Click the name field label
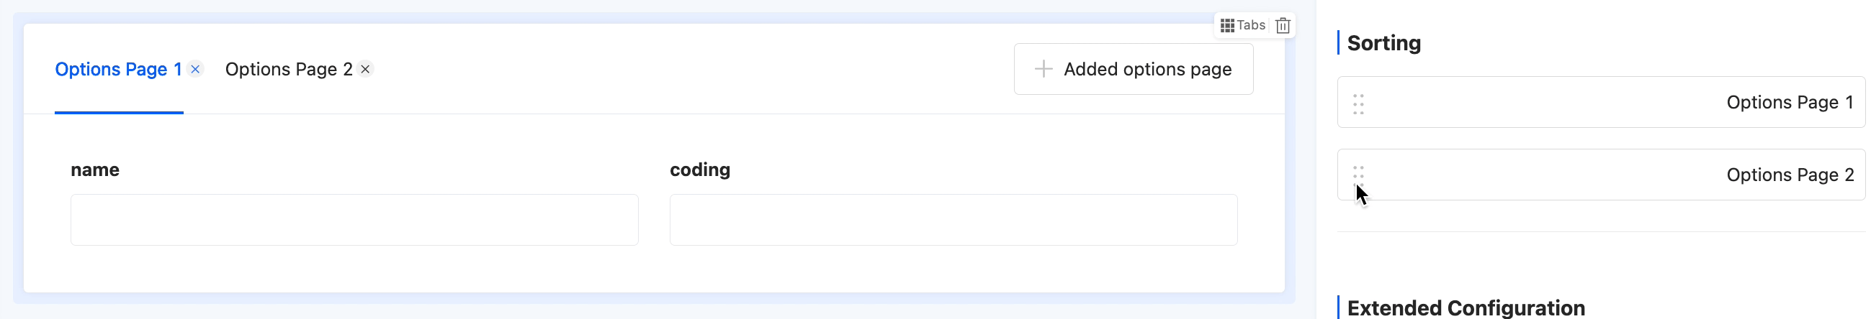The height and width of the screenshot is (319, 1871). (95, 170)
